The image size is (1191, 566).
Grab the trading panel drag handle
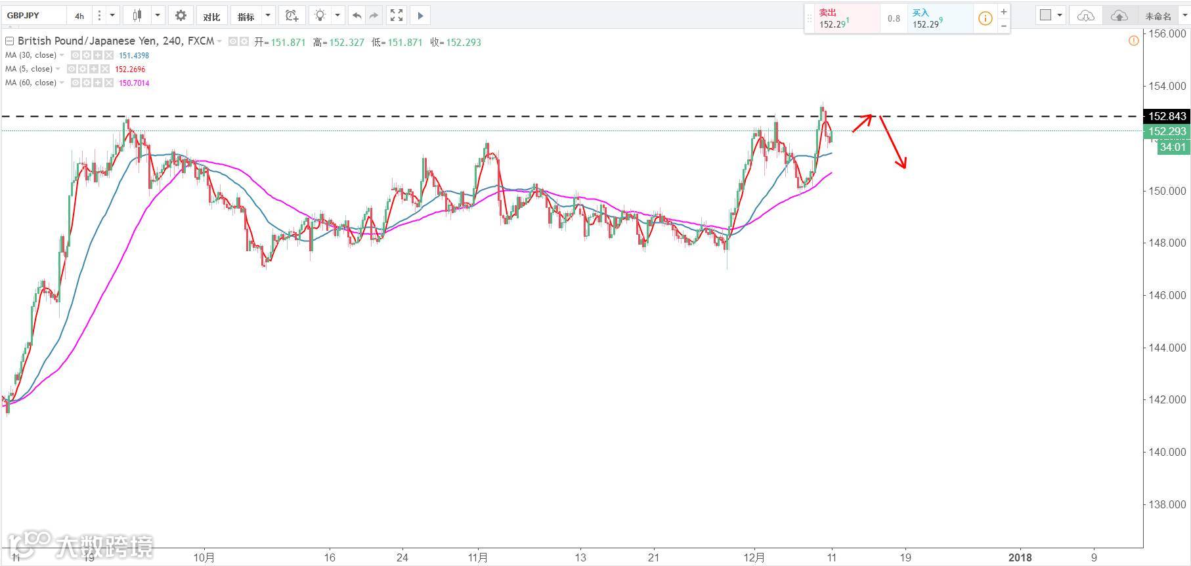(x=809, y=18)
